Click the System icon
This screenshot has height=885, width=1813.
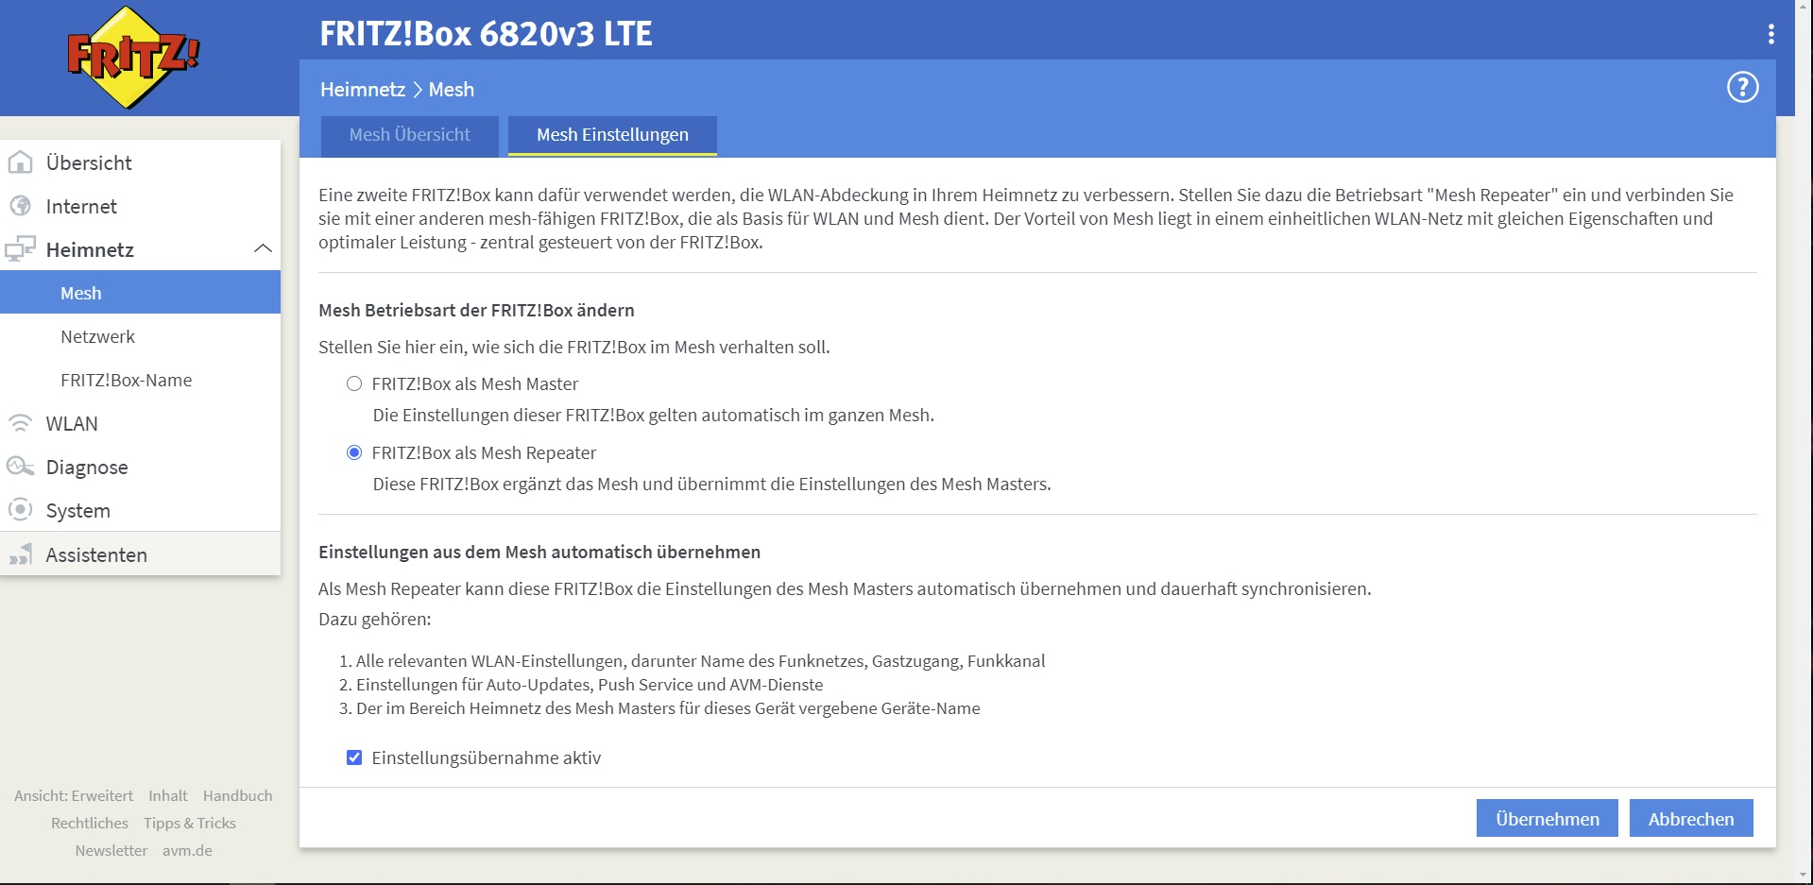pos(20,510)
